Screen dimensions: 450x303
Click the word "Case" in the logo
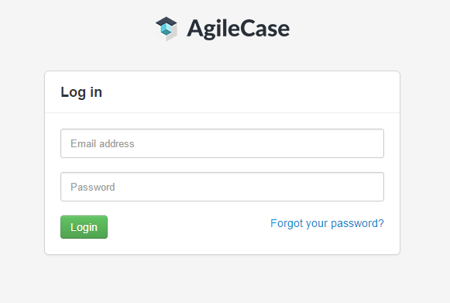click(264, 29)
